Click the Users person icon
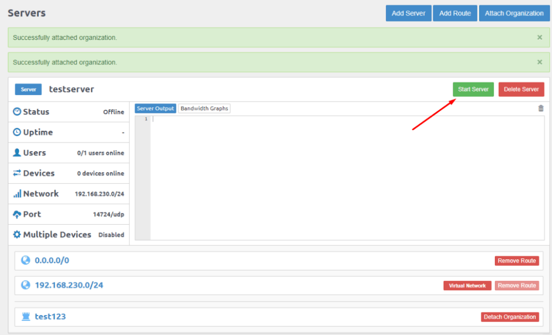This screenshot has width=552, height=335. pos(17,153)
